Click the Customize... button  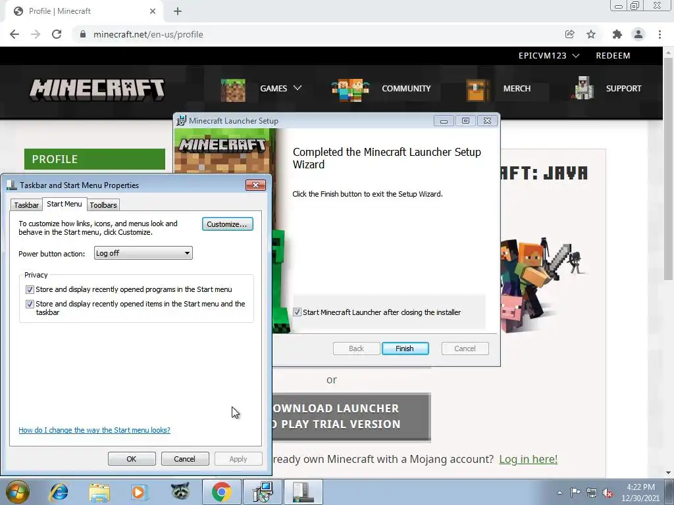click(227, 224)
